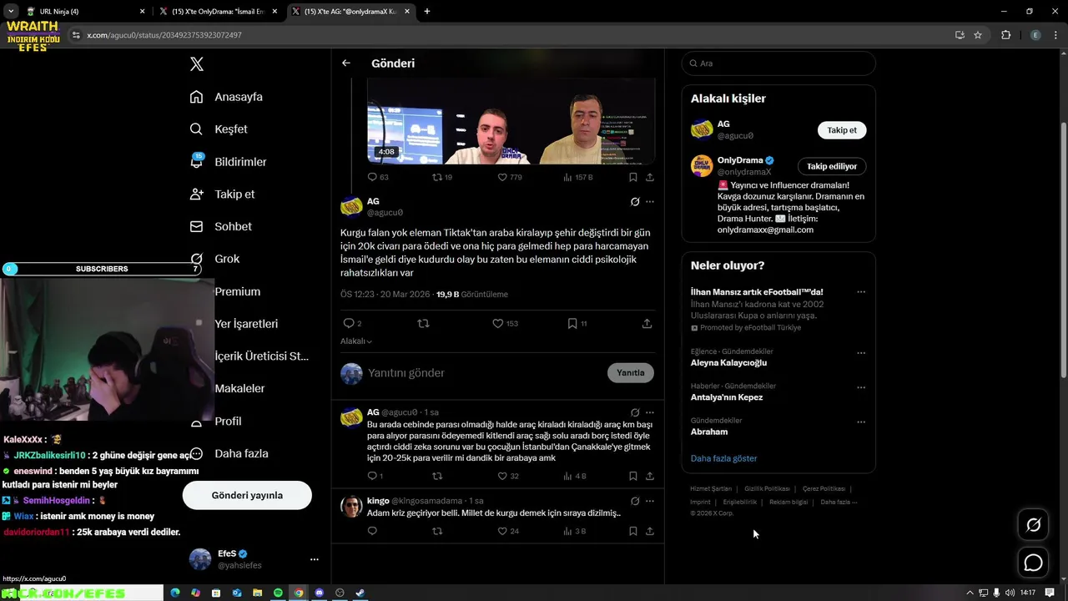More options for İlhan Mansız trend
This screenshot has width=1068, height=601.
click(861, 292)
